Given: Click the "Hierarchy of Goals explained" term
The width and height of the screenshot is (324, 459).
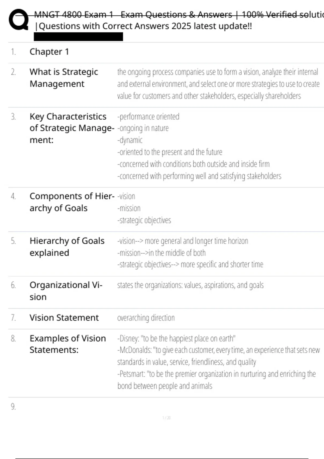Looking at the screenshot, I should click(x=67, y=247).
